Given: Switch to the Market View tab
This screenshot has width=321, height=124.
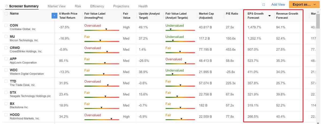Looking at the screenshot, I should point(57,6).
